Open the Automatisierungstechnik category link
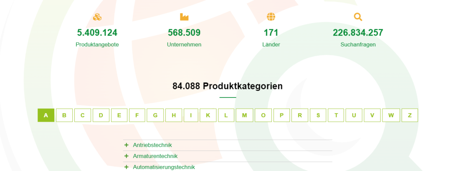This screenshot has width=451, height=171. click(164, 167)
